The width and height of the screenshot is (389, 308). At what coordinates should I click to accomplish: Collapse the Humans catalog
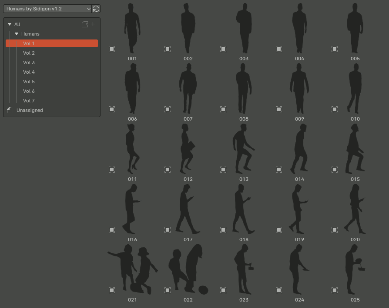point(17,34)
